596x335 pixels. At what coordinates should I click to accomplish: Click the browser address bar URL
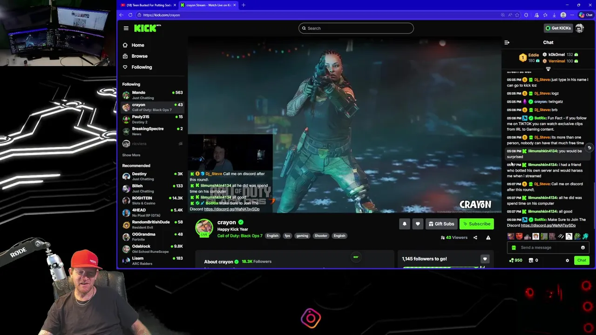pos(162,15)
